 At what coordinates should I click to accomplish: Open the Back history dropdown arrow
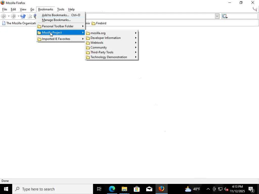[x=9, y=16]
